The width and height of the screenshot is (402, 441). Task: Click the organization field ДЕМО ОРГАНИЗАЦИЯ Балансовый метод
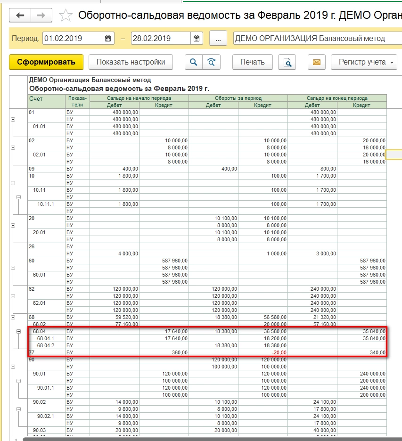[x=318, y=39]
